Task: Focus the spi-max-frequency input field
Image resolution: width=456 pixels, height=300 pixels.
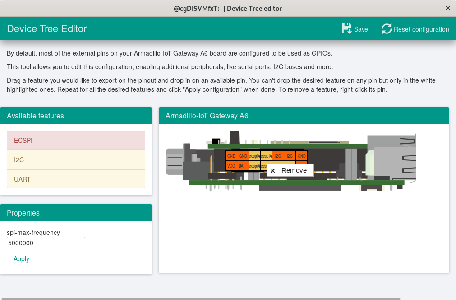Action: (46, 243)
